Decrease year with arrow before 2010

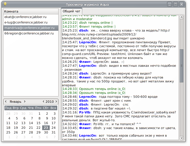43,101
